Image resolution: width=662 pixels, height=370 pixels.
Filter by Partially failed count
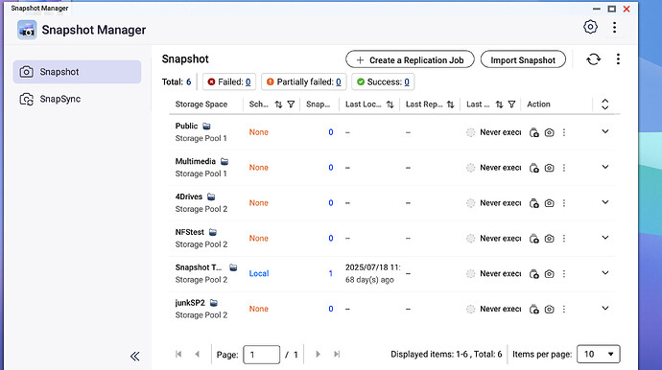click(x=304, y=81)
